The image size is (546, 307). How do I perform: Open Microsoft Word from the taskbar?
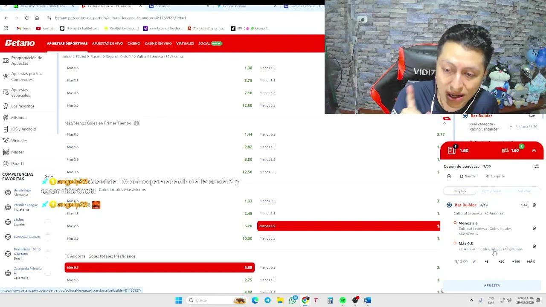367,300
